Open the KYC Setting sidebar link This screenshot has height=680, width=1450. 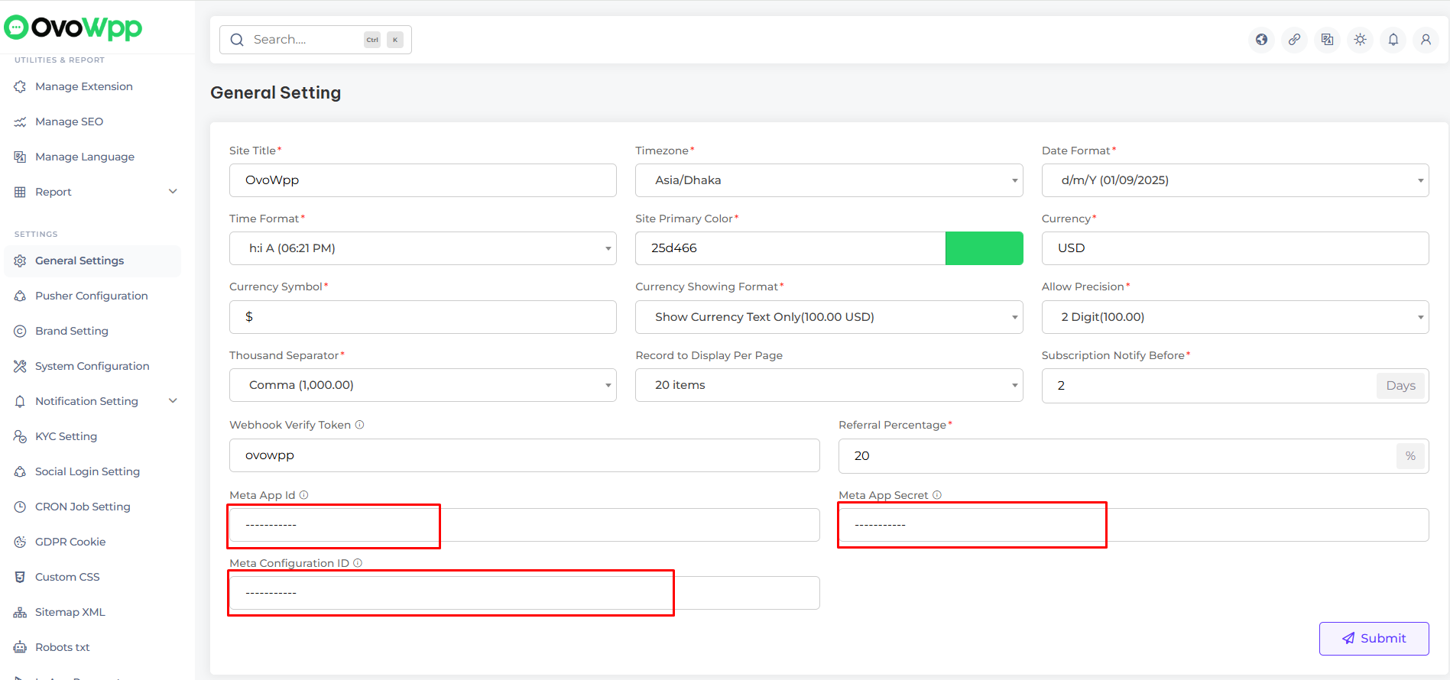66,436
